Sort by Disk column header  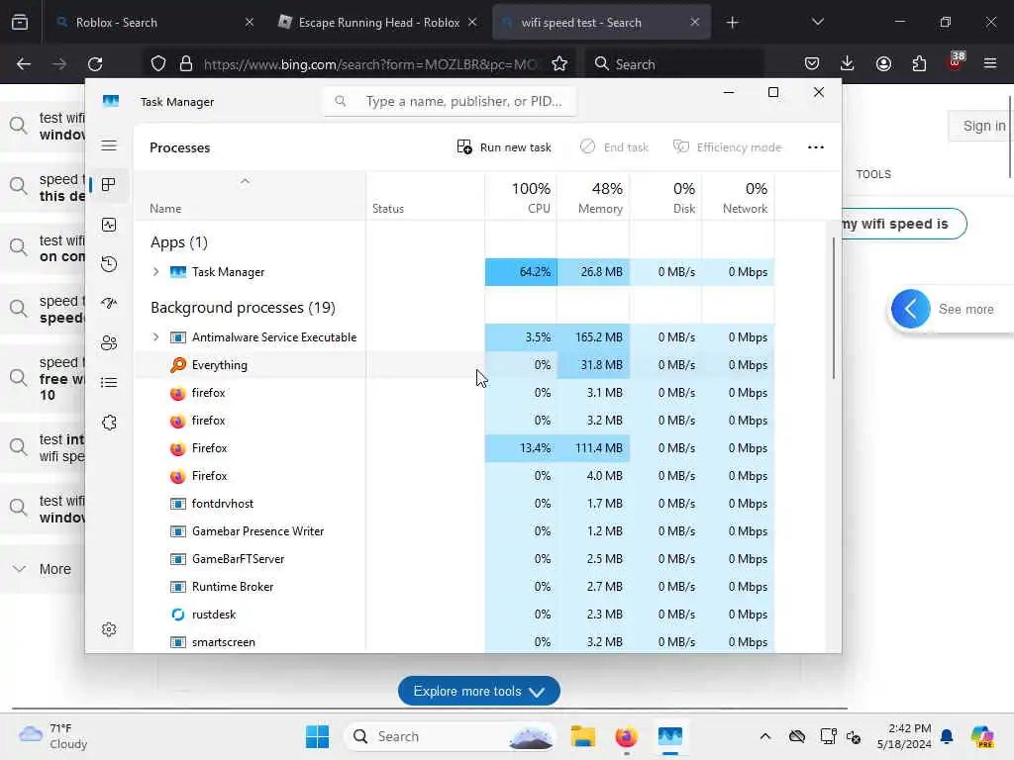tap(666, 197)
